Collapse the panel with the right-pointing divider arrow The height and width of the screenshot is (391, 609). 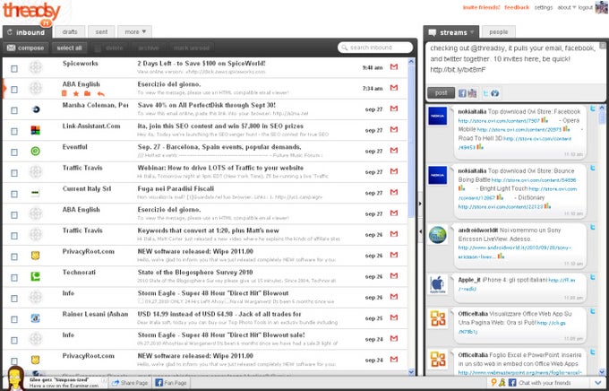pos(420,204)
